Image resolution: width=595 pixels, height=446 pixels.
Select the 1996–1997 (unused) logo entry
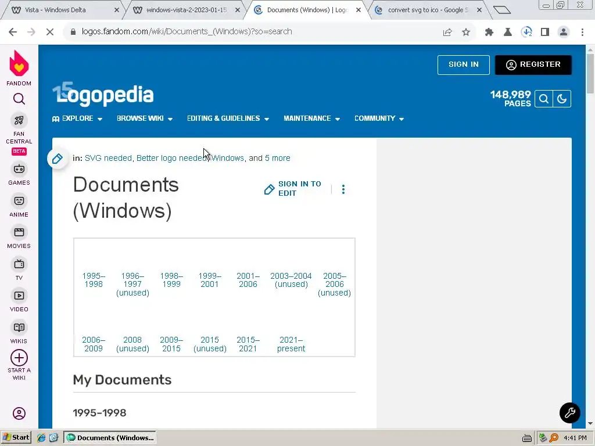tap(132, 285)
